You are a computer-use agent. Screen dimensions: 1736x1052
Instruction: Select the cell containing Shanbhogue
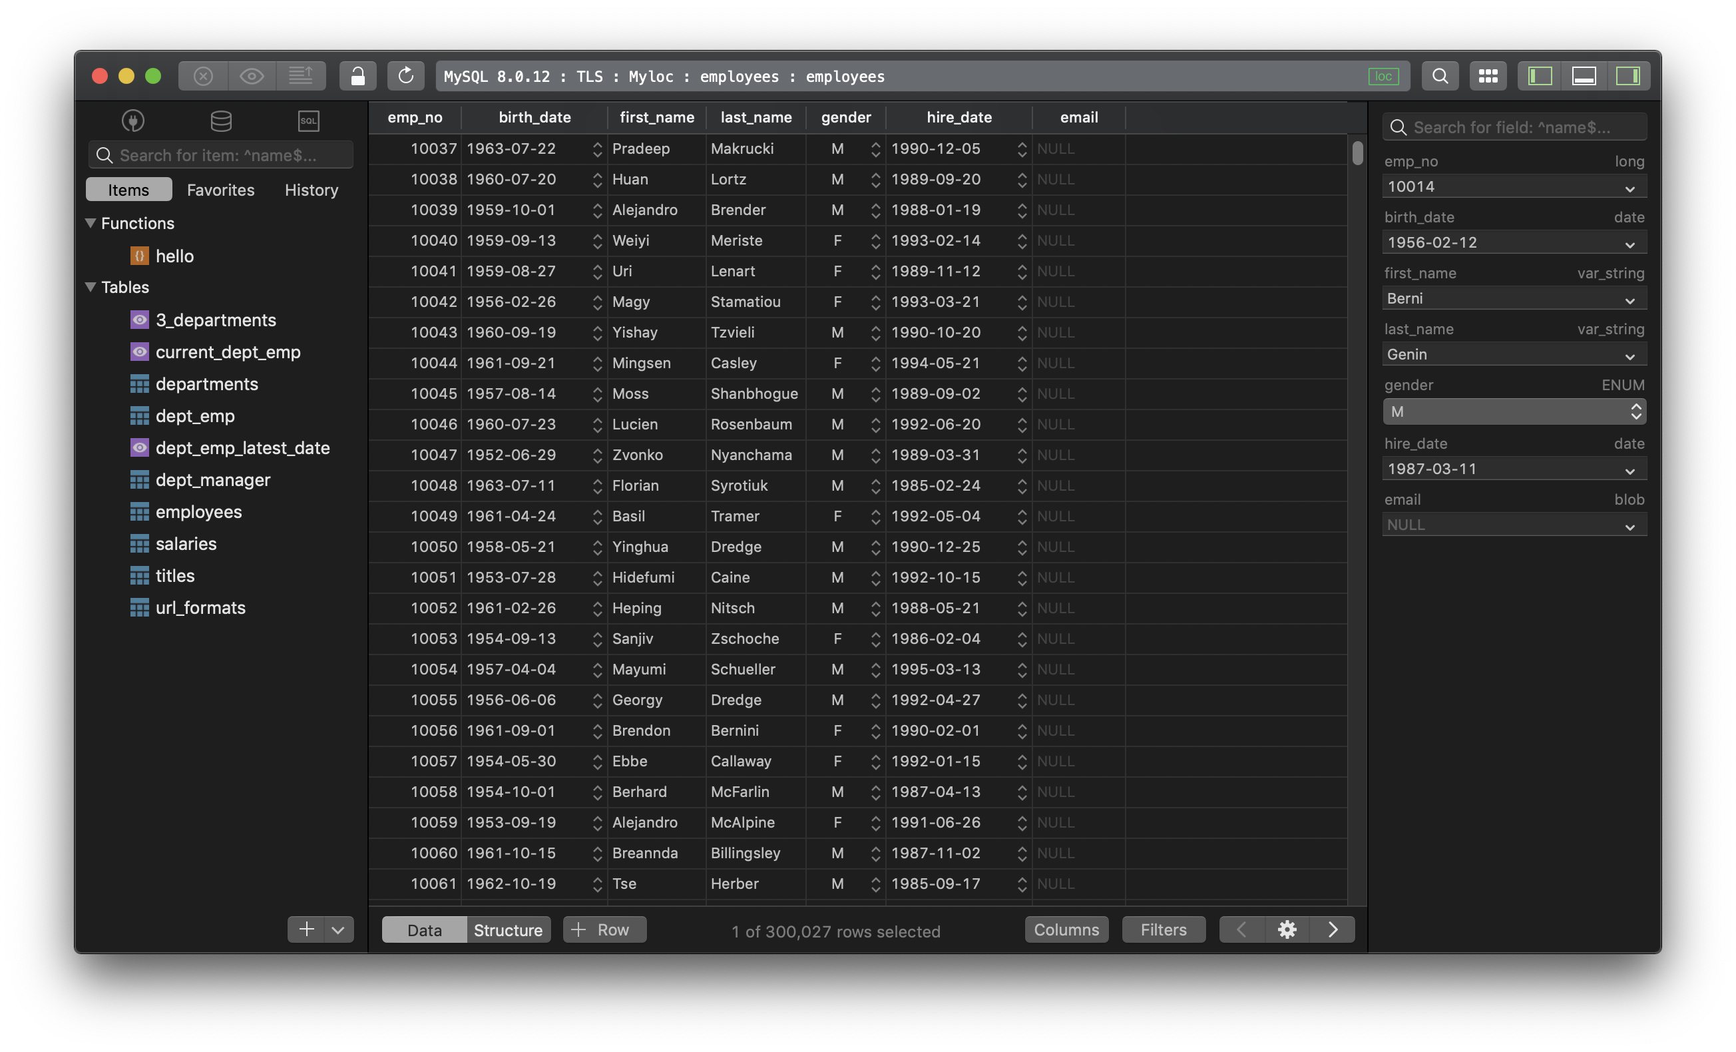tap(756, 394)
